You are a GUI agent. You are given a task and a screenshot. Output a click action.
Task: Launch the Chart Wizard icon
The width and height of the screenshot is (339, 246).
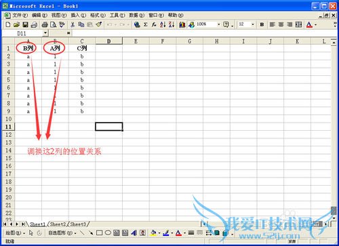pos(182,24)
